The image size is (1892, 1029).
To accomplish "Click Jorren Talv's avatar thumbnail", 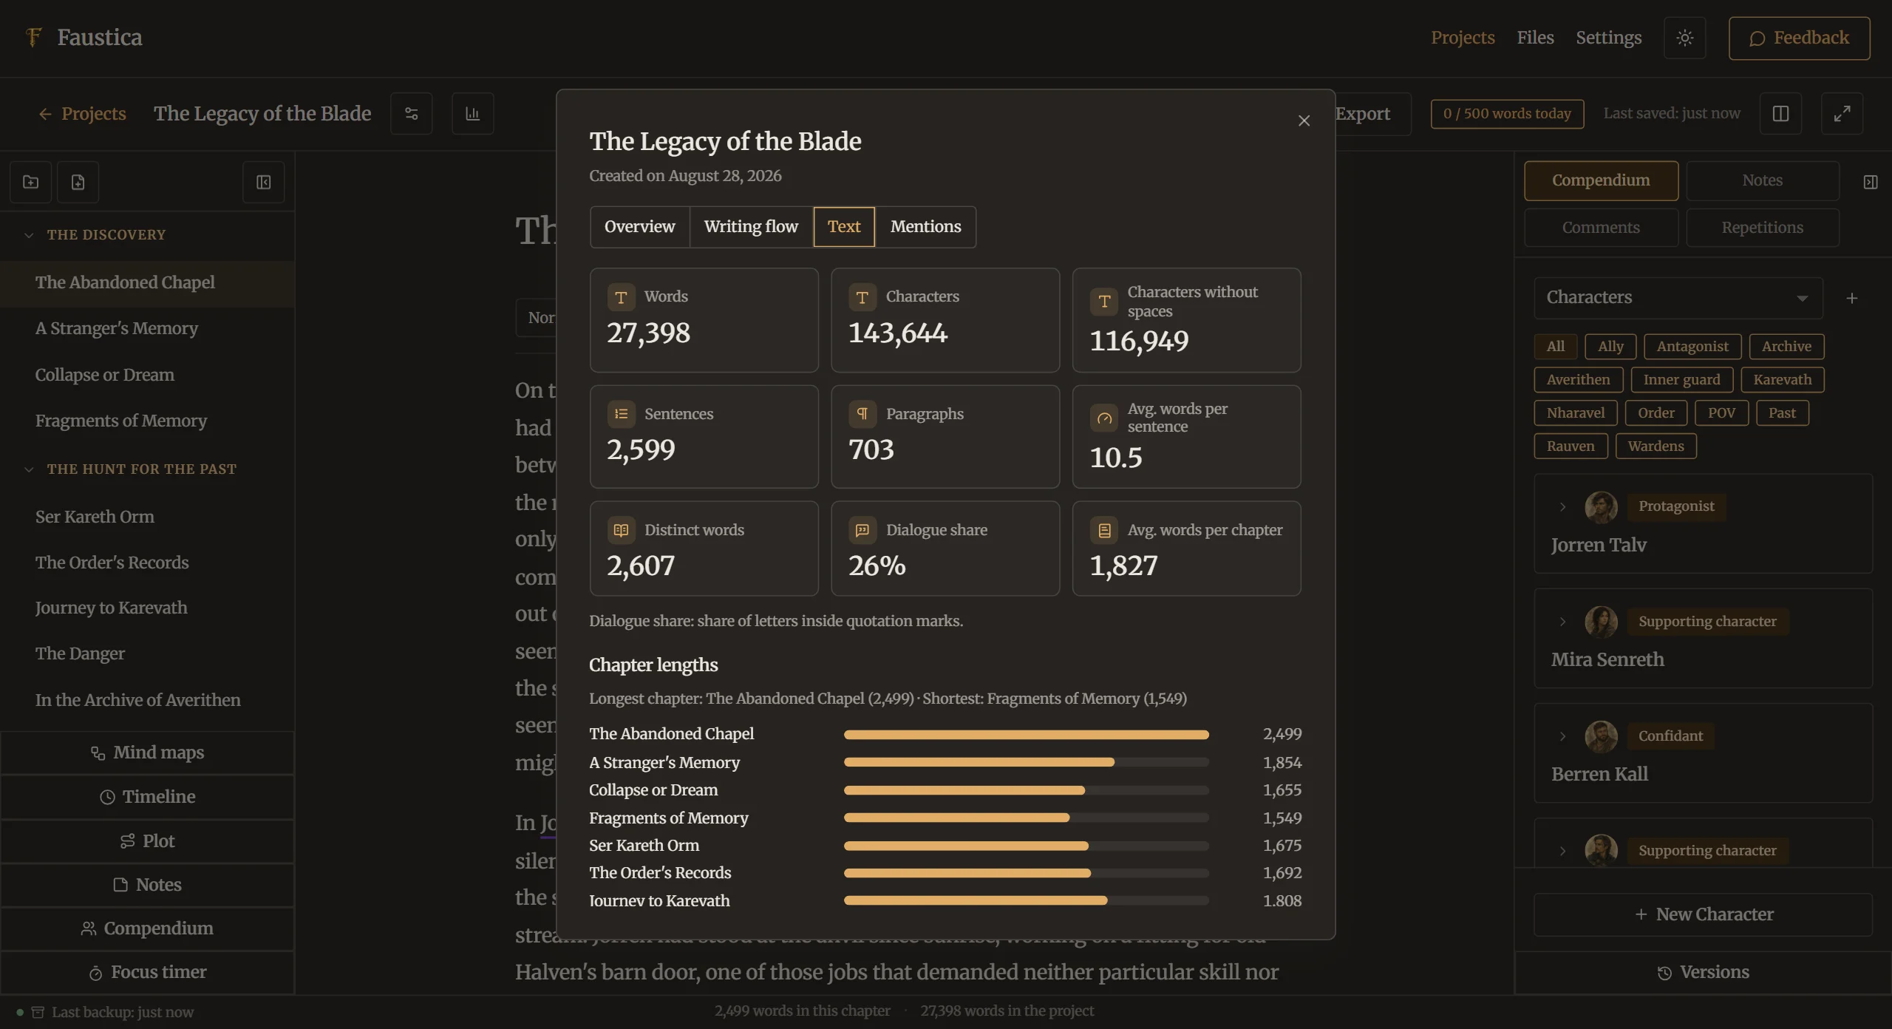I will pyautogui.click(x=1601, y=507).
